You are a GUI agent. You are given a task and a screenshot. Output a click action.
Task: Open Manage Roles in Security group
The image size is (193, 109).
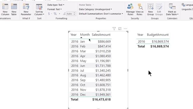coord(130,9)
